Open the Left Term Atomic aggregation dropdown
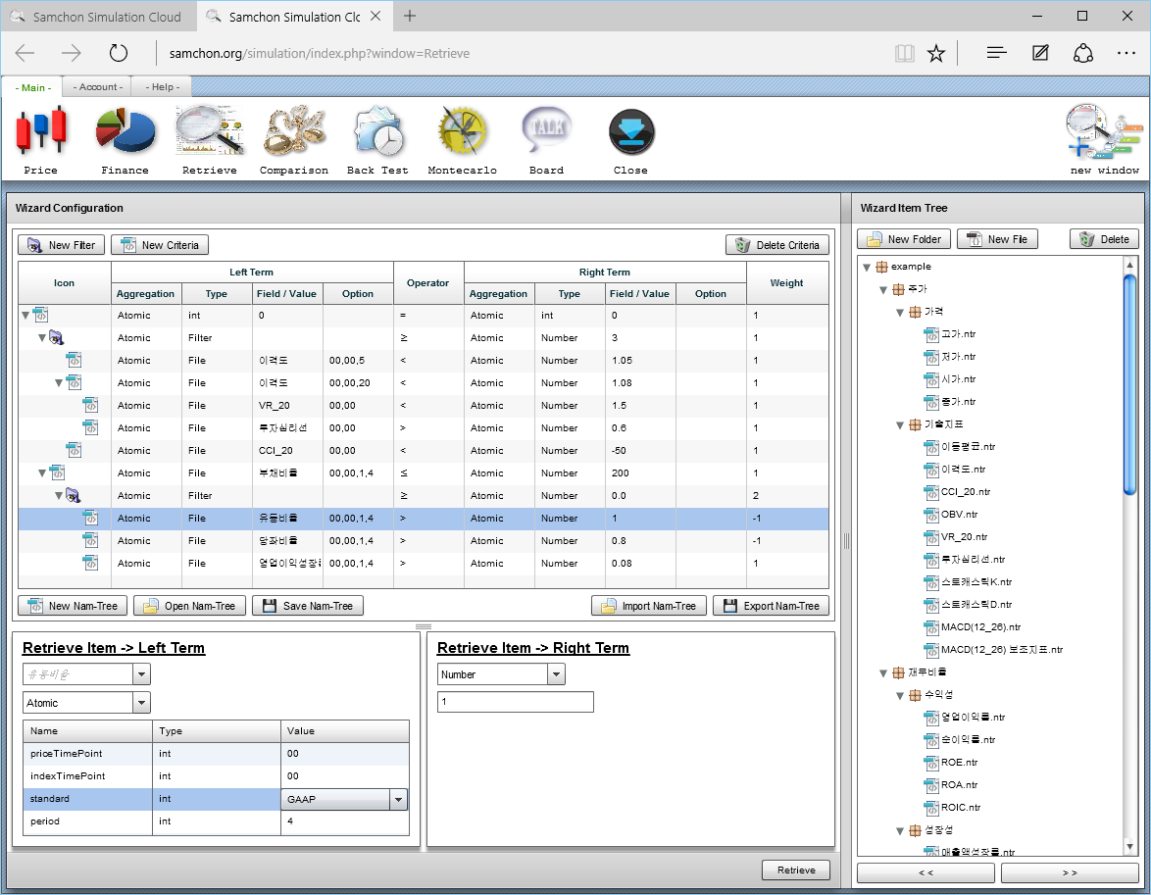Image resolution: width=1151 pixels, height=895 pixels. point(141,703)
